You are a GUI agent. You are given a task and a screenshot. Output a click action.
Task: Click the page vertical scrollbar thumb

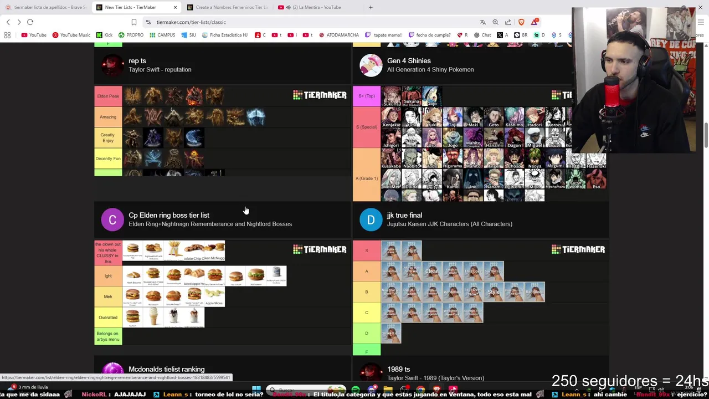click(706, 136)
